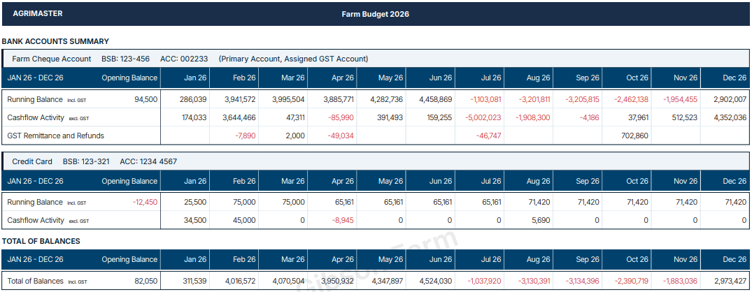Click 'BSB: 123-456' account detail
The height and width of the screenshot is (292, 752).
[125, 59]
